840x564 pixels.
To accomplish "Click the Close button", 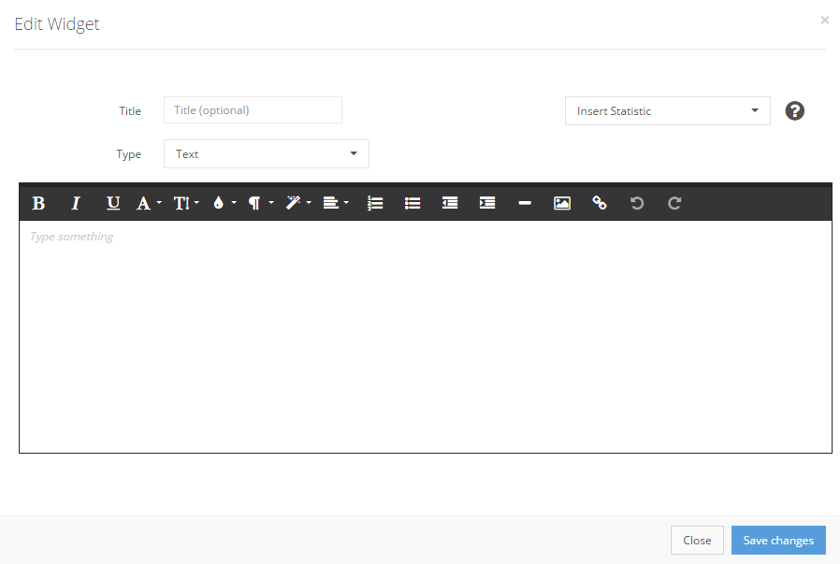I will tap(697, 541).
